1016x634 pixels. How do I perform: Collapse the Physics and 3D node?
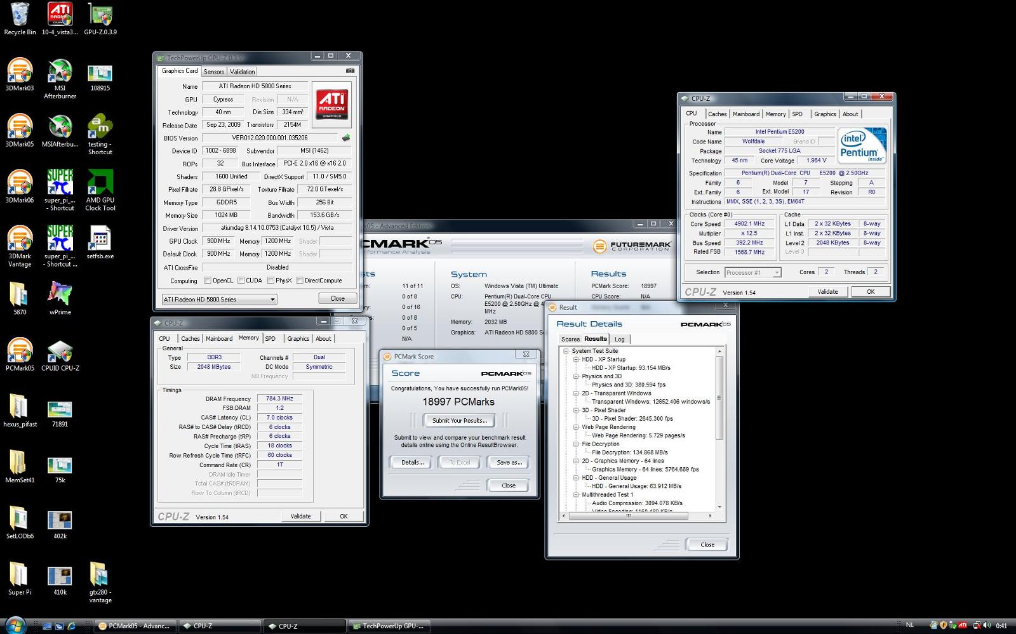(x=576, y=376)
